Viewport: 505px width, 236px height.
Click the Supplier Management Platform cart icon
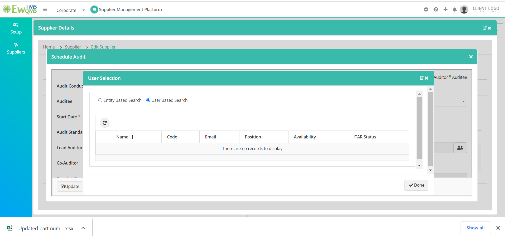(94, 9)
